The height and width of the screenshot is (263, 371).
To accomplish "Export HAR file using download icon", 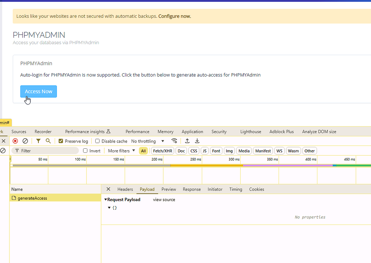I will point(197,141).
